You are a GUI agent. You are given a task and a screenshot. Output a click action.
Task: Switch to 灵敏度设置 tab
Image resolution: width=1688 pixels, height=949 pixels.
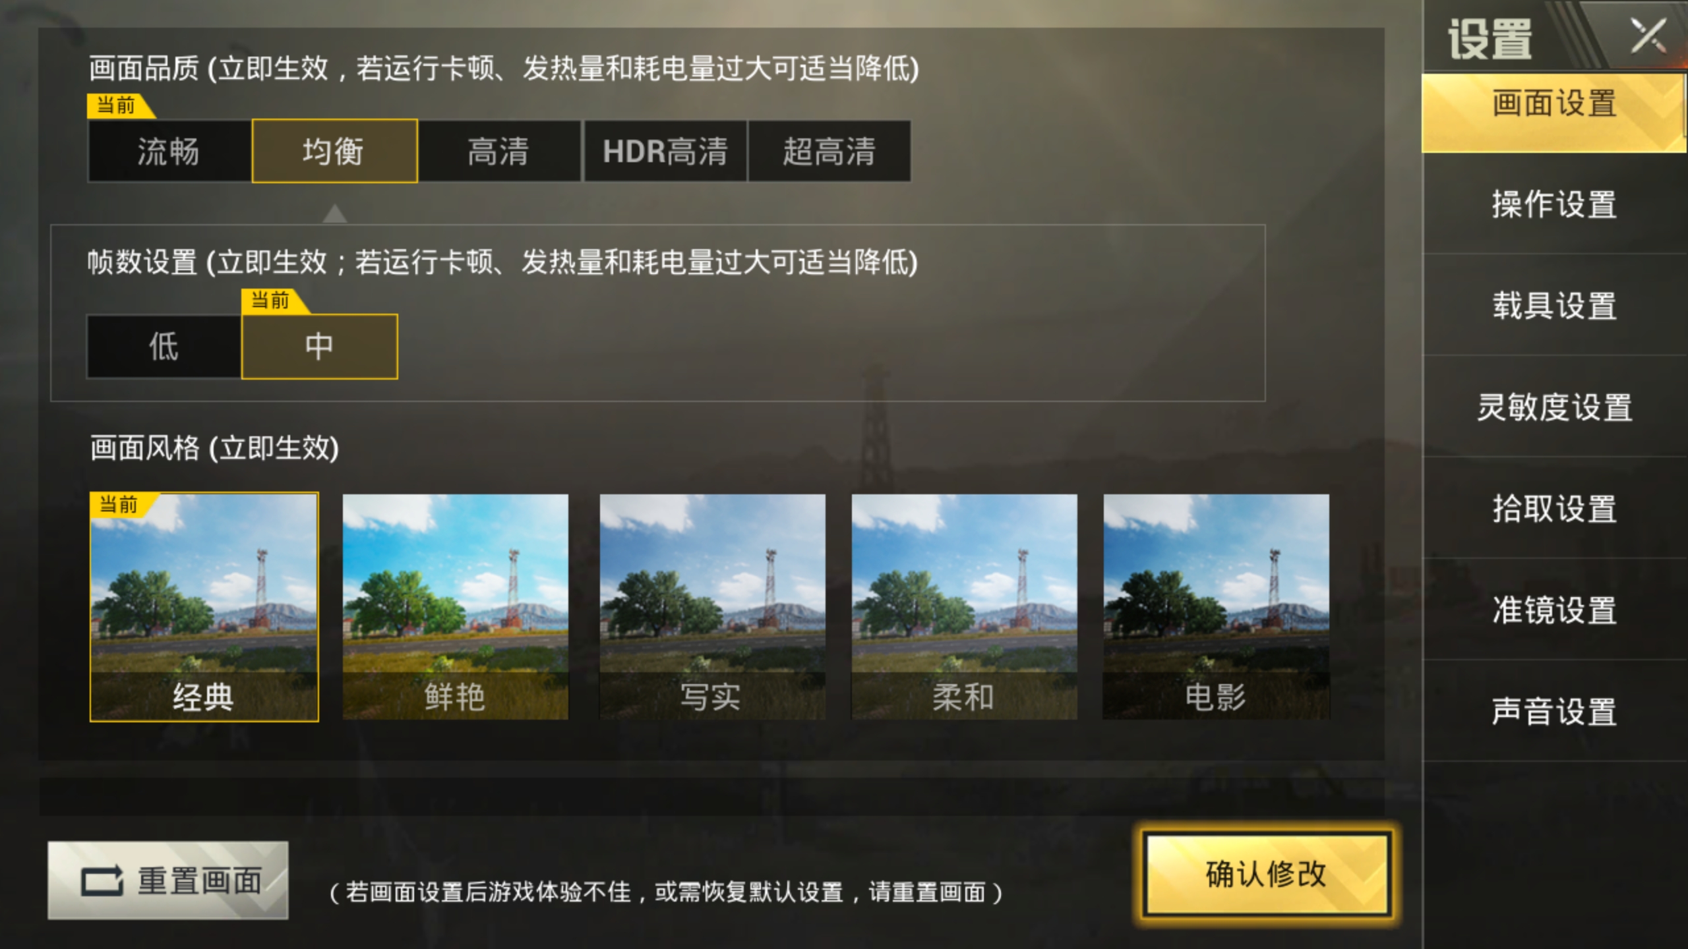(1555, 407)
